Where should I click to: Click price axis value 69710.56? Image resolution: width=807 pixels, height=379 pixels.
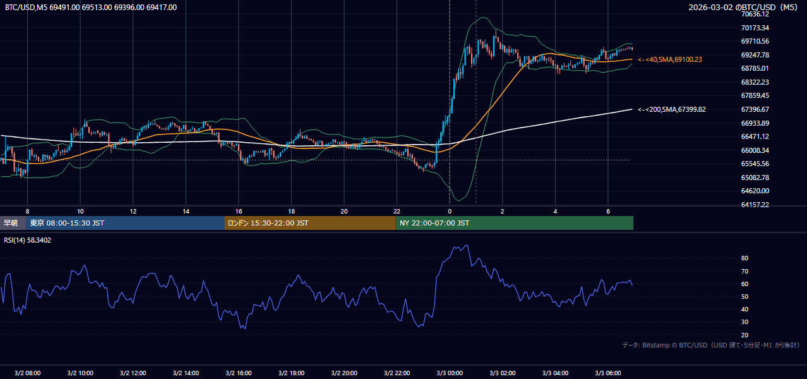755,41
